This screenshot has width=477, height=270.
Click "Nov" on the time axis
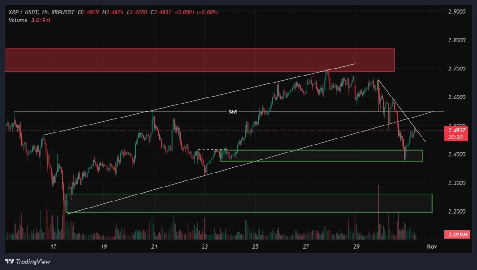coord(432,246)
